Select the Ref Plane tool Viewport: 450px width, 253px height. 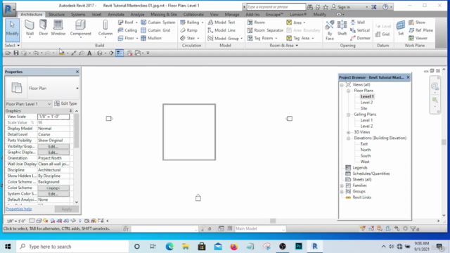(x=420, y=30)
